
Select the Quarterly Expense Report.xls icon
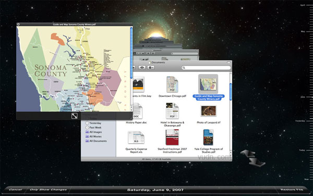136,137
